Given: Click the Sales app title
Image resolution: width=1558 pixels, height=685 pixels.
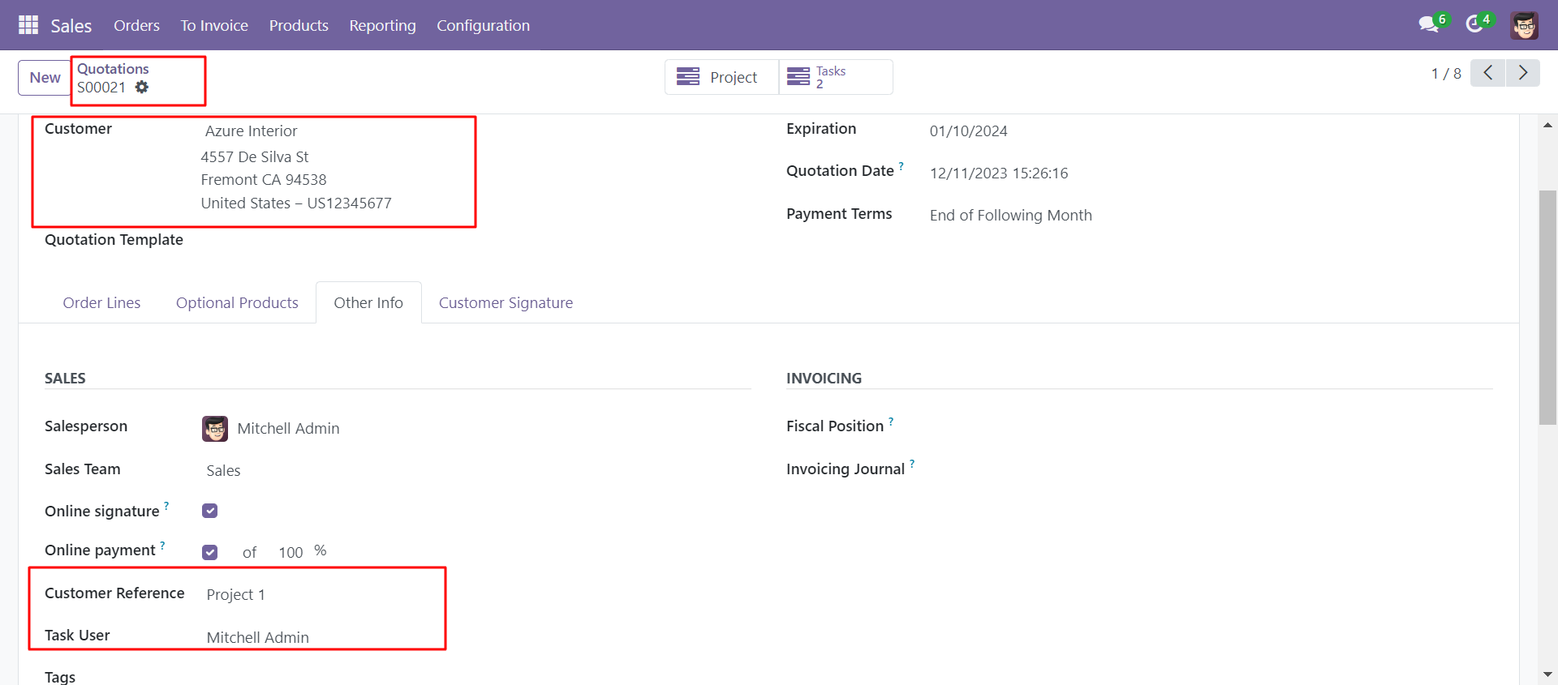Looking at the screenshot, I should tap(71, 26).
